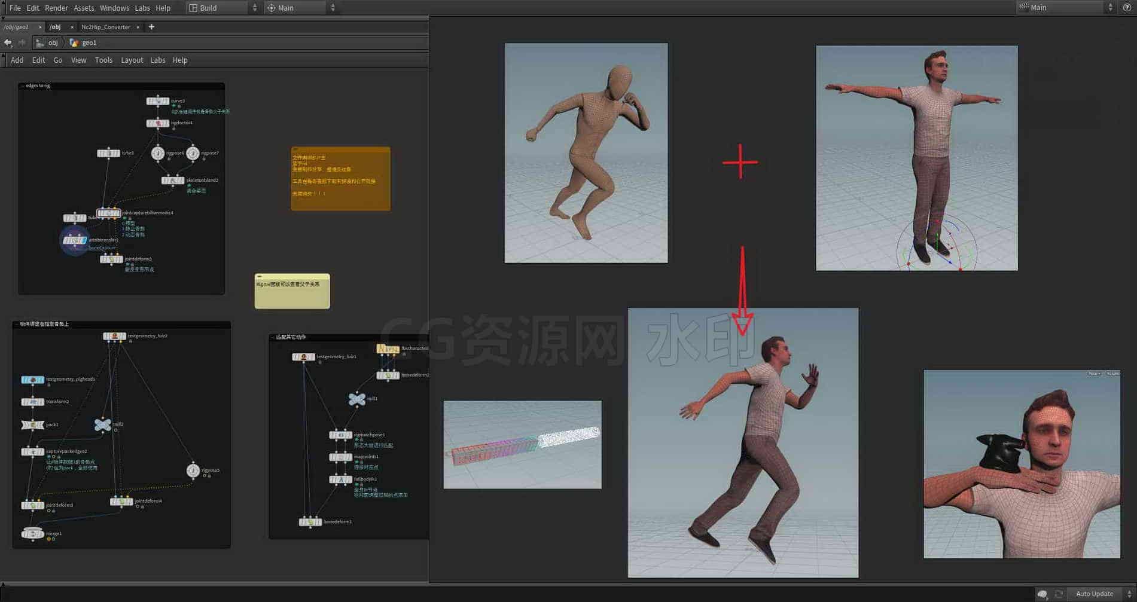1137x602 pixels.
Task: Open the top-right Main take dropdown
Action: click(x=1065, y=7)
